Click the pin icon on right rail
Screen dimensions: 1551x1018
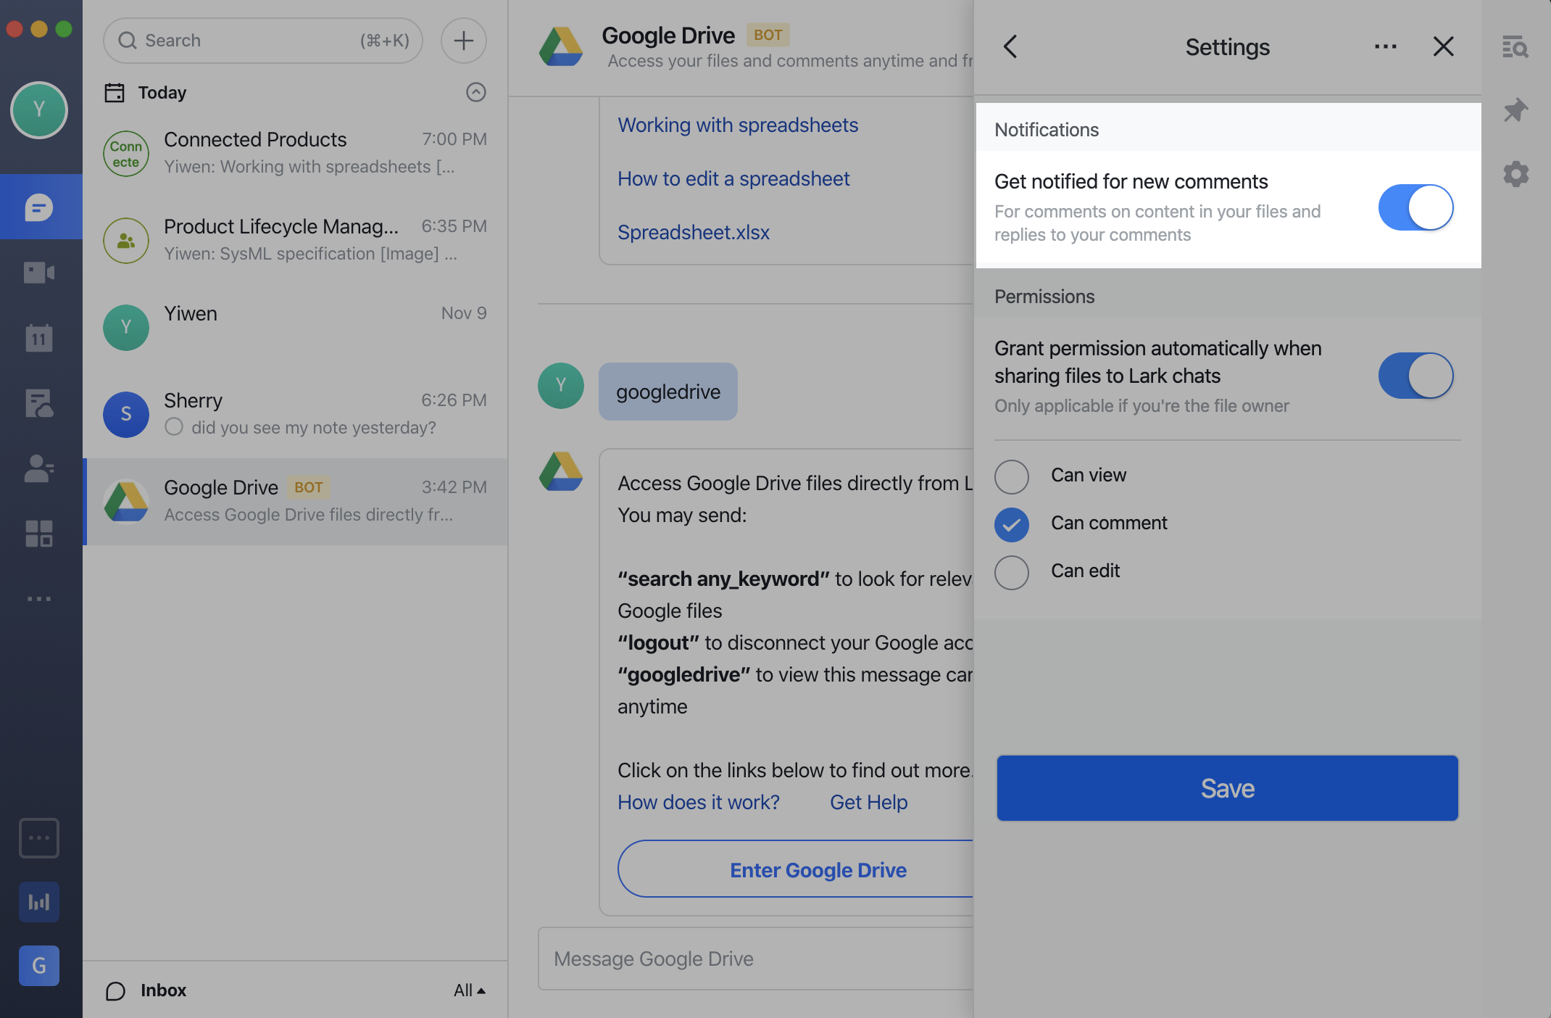pos(1515,110)
